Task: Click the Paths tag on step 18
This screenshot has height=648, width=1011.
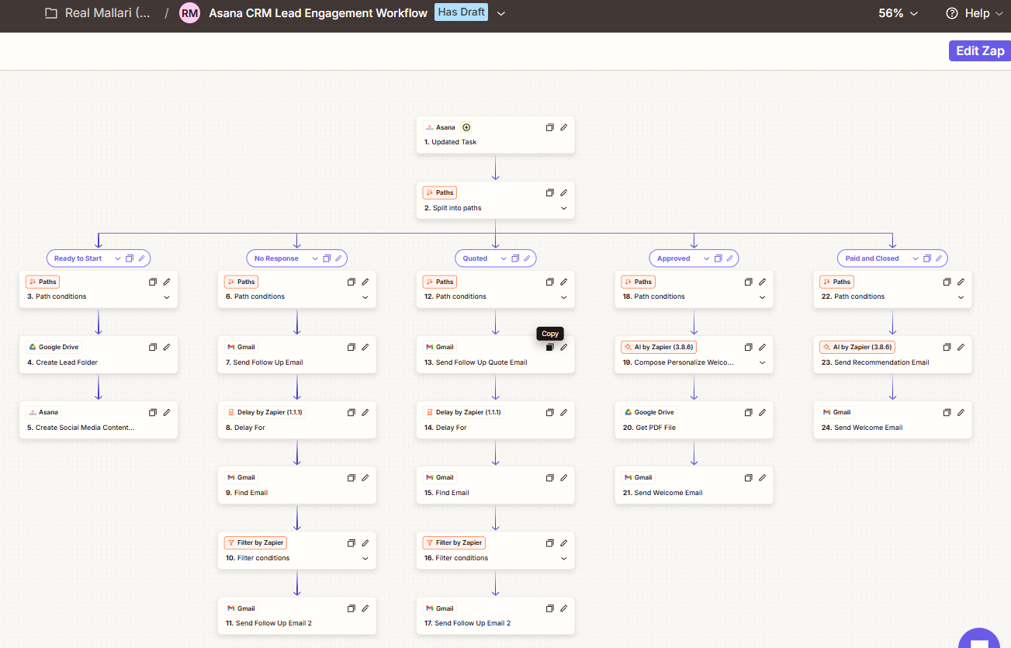Action: point(639,282)
